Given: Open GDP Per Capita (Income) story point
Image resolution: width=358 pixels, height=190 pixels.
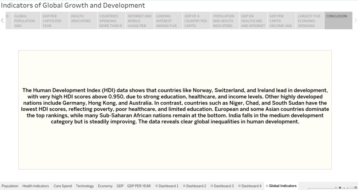Looking at the screenshot, I should (x=282, y=20).
